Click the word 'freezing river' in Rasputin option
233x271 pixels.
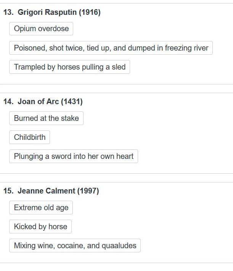point(186,48)
